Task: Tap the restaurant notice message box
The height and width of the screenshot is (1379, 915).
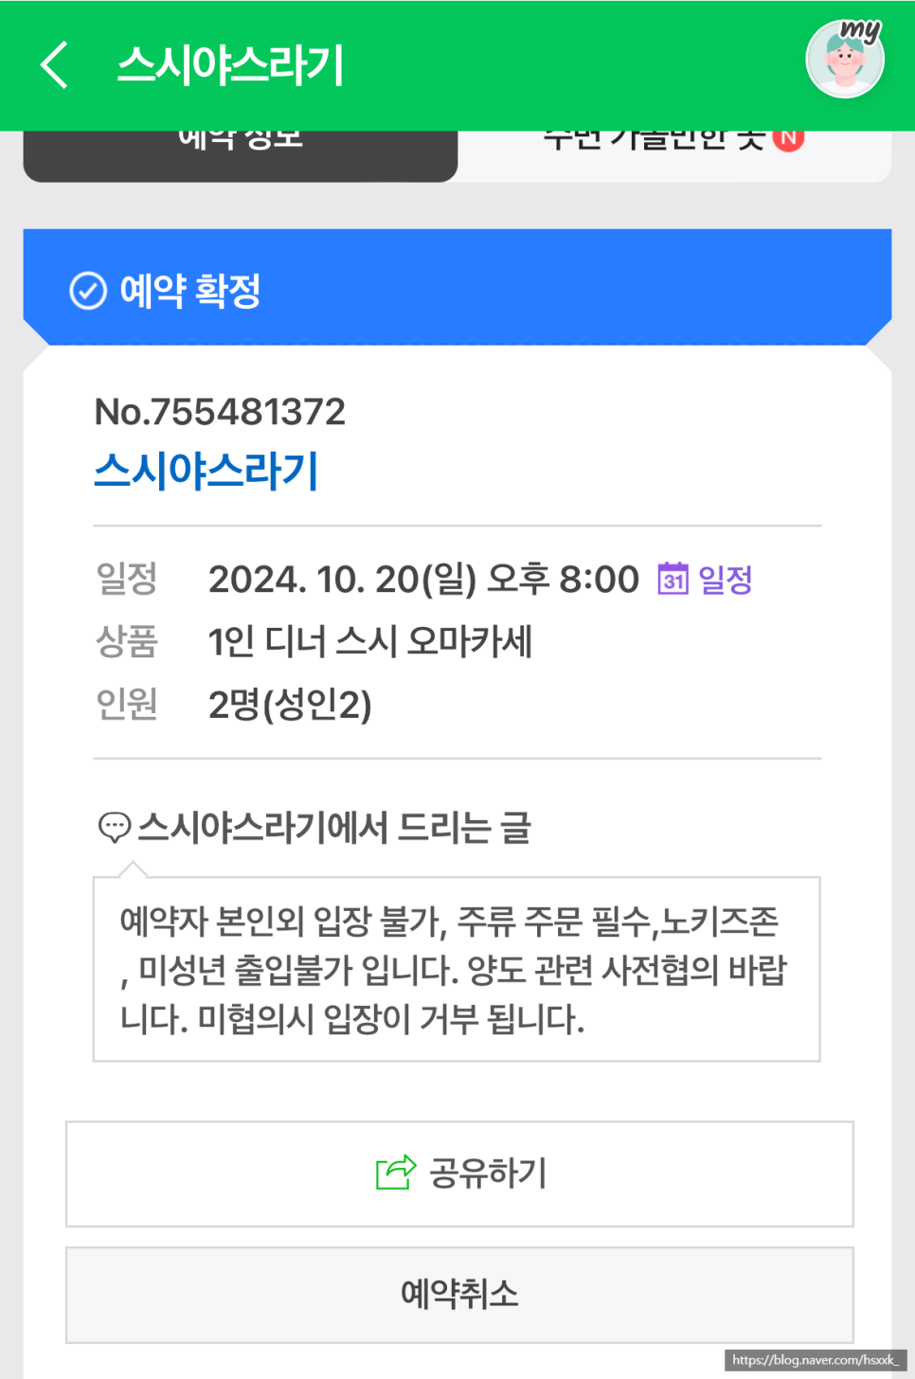Action: [x=457, y=969]
